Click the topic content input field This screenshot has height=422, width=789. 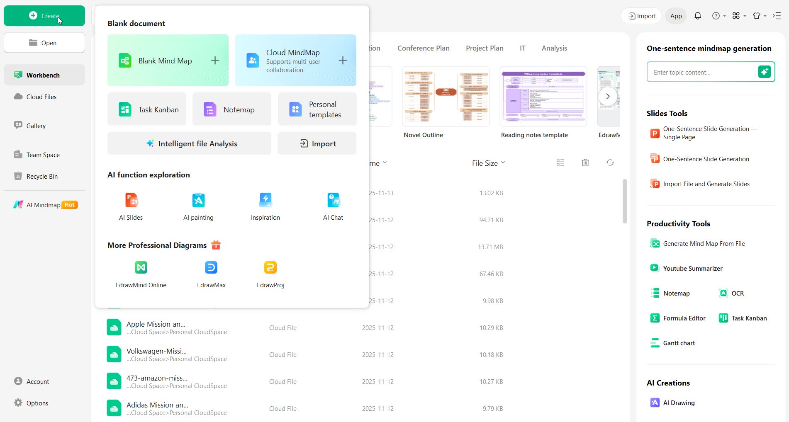[x=701, y=72]
